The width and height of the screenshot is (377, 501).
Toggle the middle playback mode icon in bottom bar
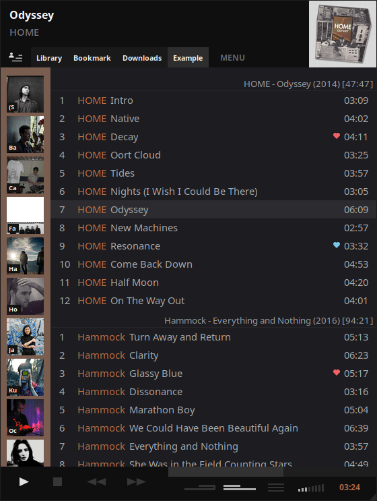click(x=240, y=488)
